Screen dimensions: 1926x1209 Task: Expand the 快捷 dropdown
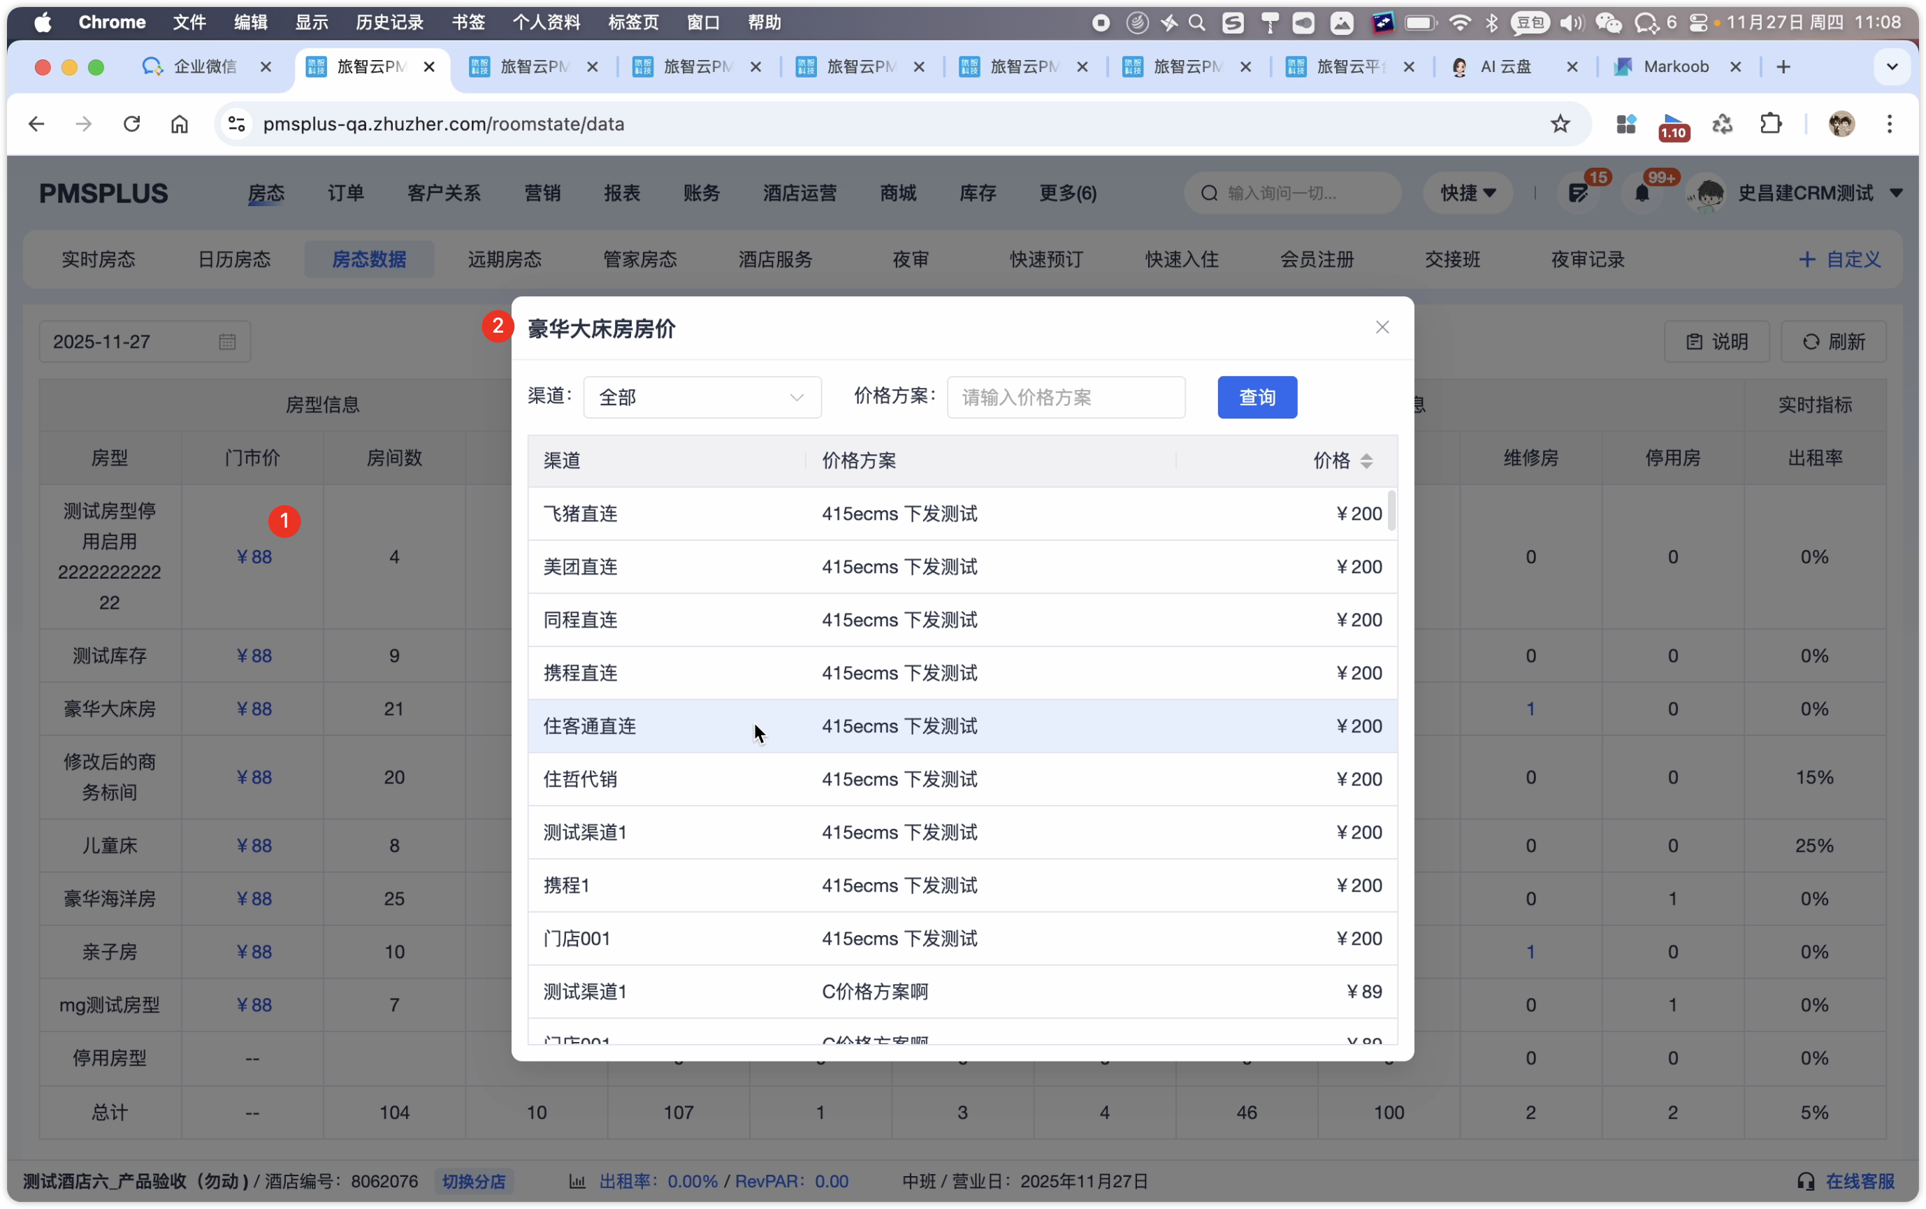point(1467,194)
